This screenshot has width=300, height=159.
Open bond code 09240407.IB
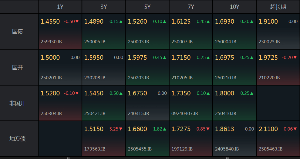pos(184,114)
